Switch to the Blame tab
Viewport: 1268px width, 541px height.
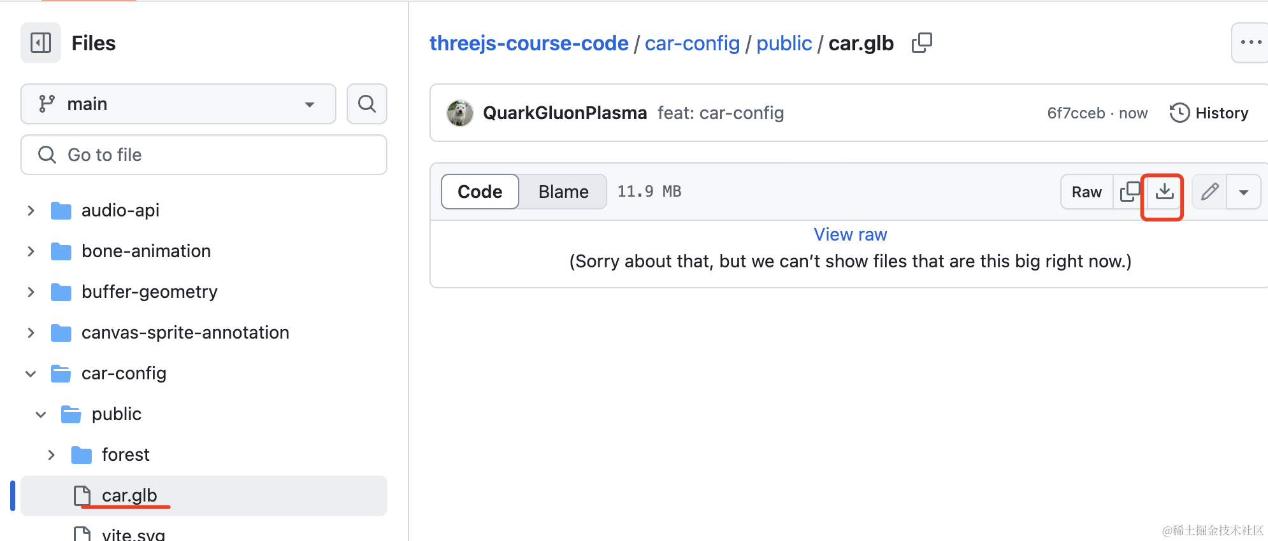pyautogui.click(x=563, y=192)
